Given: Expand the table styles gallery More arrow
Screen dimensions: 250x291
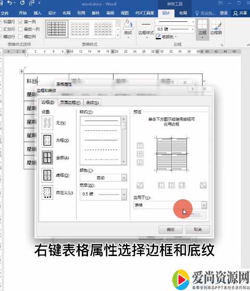Looking at the screenshot, I should click(x=118, y=35).
